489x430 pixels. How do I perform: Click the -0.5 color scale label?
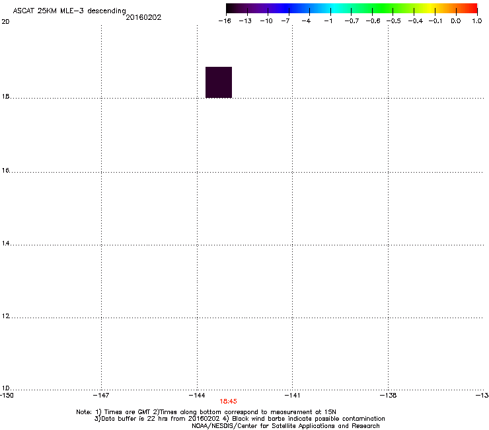pyautogui.click(x=394, y=21)
